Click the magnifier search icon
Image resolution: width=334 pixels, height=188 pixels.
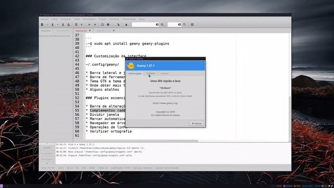(x=162, y=25)
